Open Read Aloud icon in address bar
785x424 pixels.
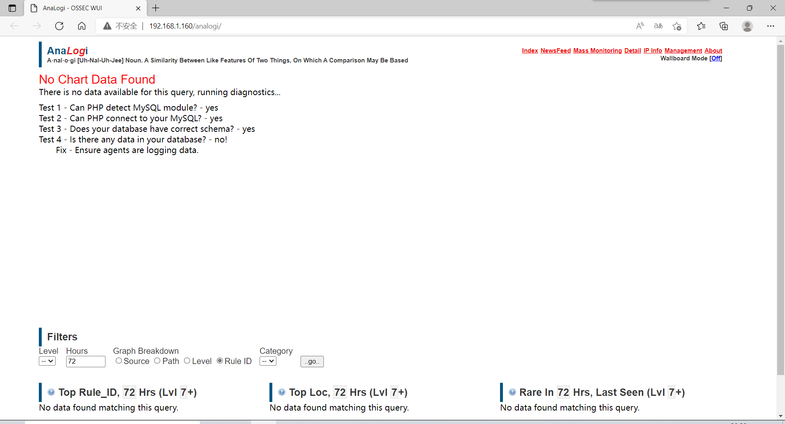coord(640,26)
